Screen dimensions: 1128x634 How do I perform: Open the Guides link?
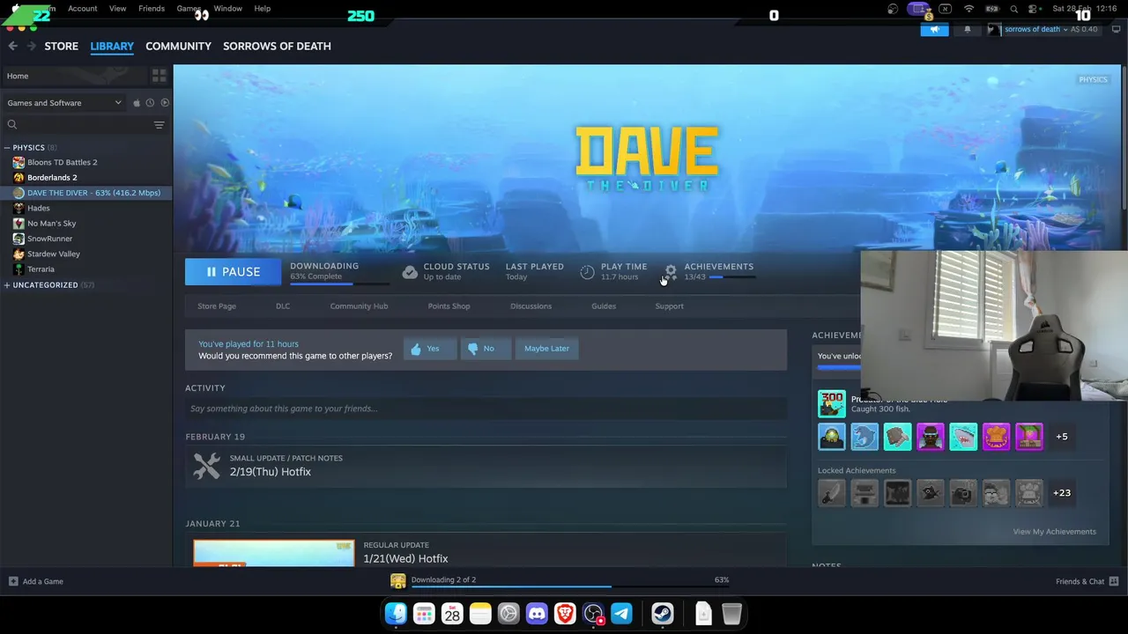coord(604,306)
